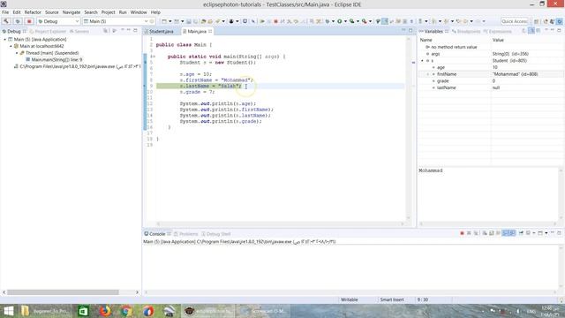Viewport: 565px width, 318px height.
Task: Click the Resume icon in Debug view header
Action: pos(114,31)
